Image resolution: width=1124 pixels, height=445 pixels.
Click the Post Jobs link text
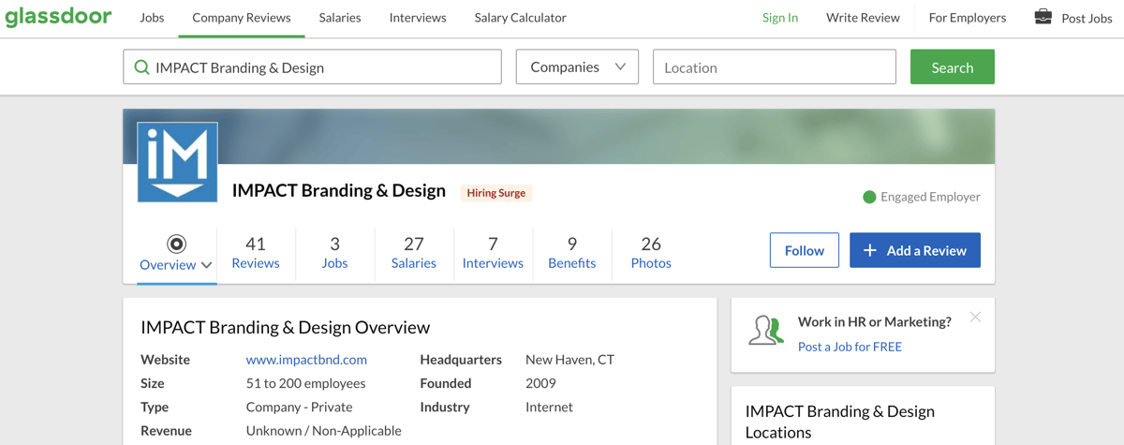tap(1087, 18)
